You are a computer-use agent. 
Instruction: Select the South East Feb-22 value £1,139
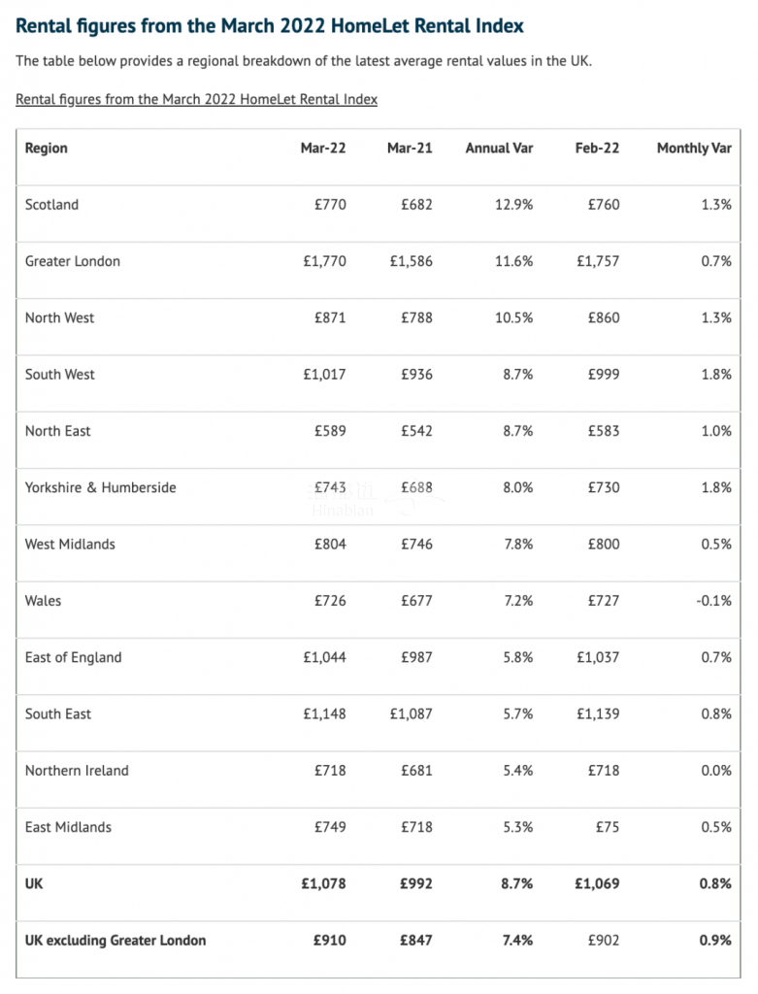click(597, 714)
